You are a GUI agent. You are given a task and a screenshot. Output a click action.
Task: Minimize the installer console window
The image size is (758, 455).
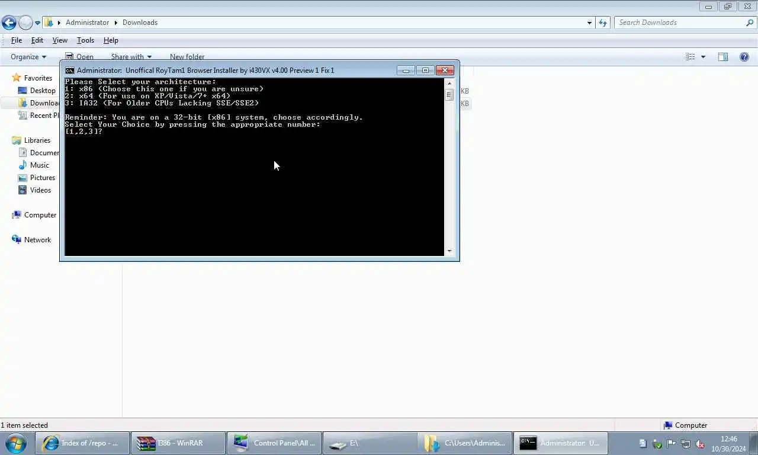point(406,71)
